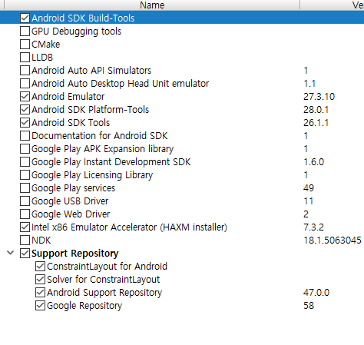The width and height of the screenshot is (364, 345).
Task: Uncheck ConstraintLayout for Android checkbox
Action: [40, 267]
